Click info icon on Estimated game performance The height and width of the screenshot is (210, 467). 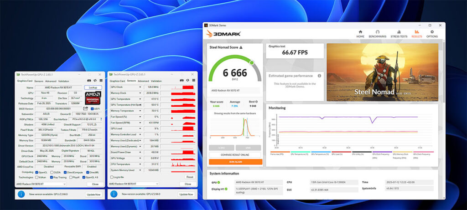click(319, 76)
